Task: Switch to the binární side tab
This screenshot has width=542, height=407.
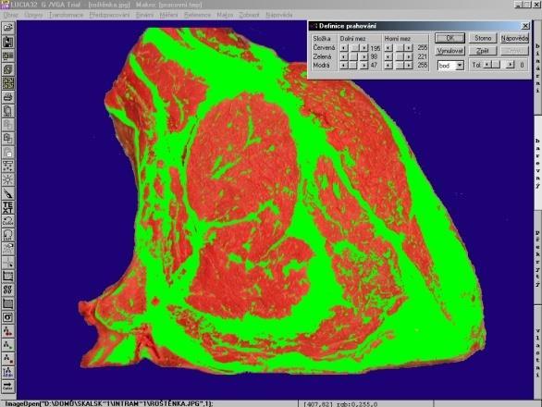Action: (538, 68)
